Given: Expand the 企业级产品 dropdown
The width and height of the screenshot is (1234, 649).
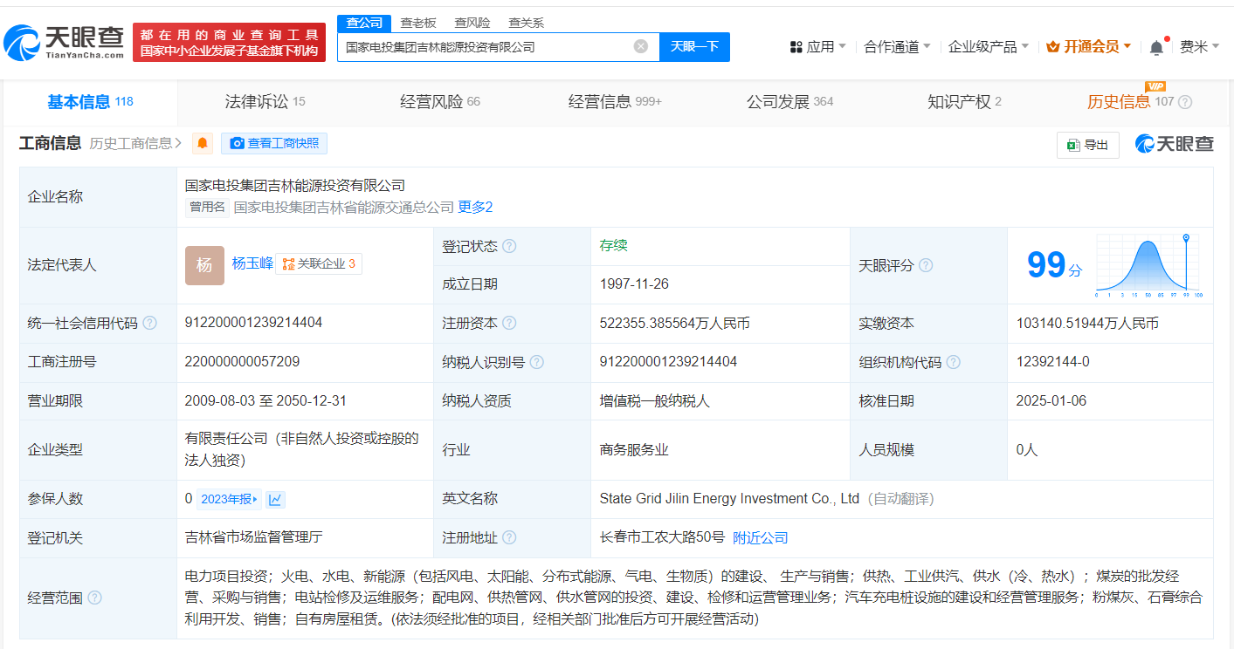Looking at the screenshot, I should pyautogui.click(x=989, y=47).
